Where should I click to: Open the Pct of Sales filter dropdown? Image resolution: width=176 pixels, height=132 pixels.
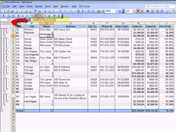[172, 26]
